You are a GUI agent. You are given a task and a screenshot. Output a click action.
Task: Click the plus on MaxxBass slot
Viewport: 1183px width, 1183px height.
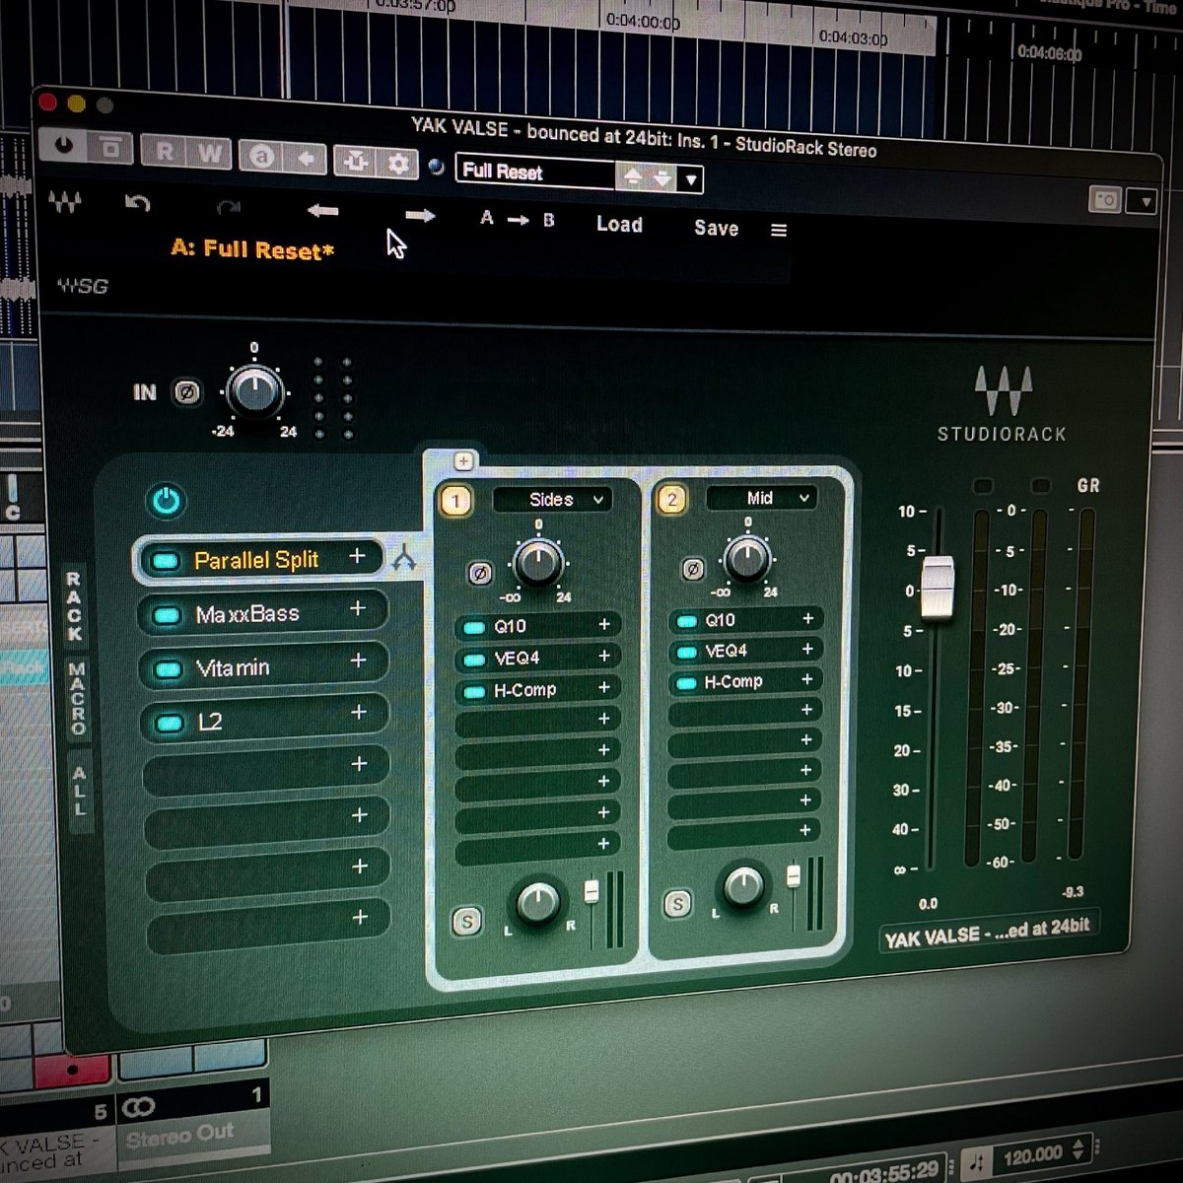(358, 609)
